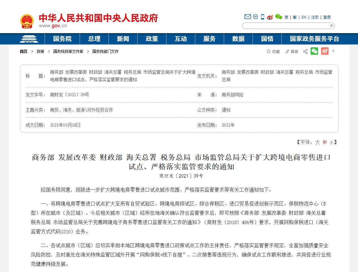
Task: Open the 政策 navigation menu
Action: click(x=152, y=39)
